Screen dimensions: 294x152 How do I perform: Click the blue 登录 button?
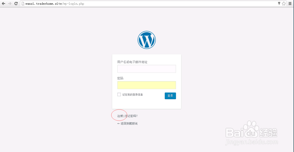tap(170, 96)
